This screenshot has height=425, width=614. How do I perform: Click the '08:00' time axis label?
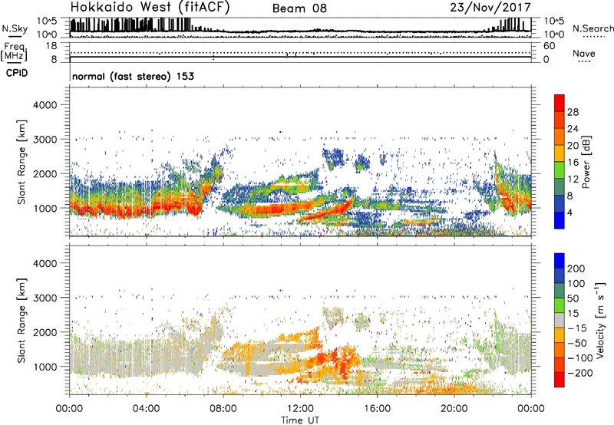[223, 409]
